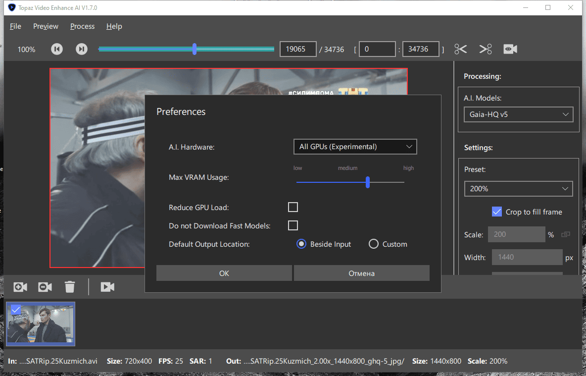Click the output path in status bar
Image resolution: width=586 pixels, height=376 pixels.
(x=324, y=361)
